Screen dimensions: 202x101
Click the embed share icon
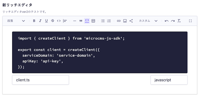tap(131, 21)
